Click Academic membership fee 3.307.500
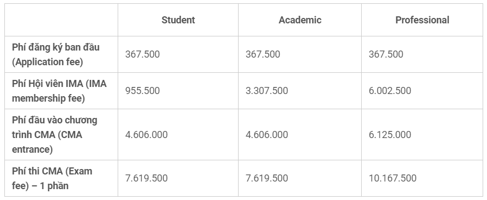Screen dimensions: 487x200 click(267, 91)
